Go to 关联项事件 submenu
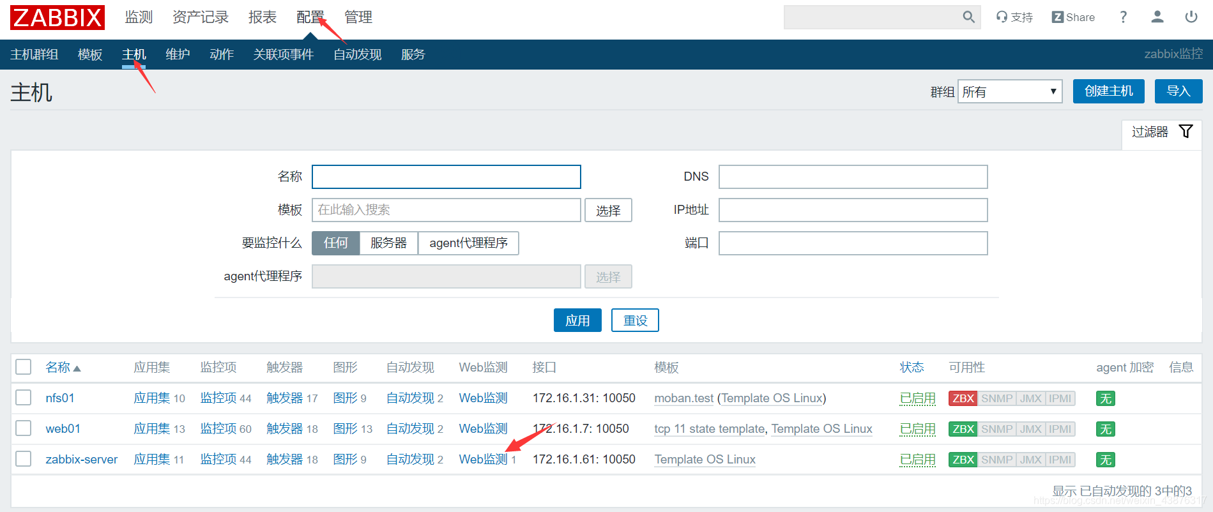The image size is (1213, 512). [x=284, y=55]
